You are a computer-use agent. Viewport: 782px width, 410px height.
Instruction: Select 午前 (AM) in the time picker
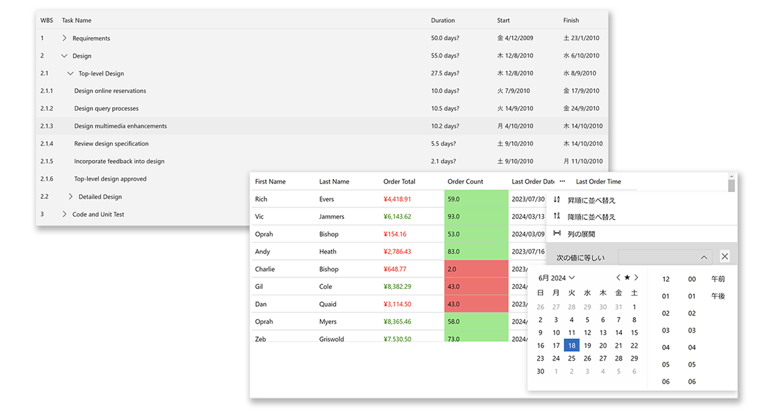point(717,279)
